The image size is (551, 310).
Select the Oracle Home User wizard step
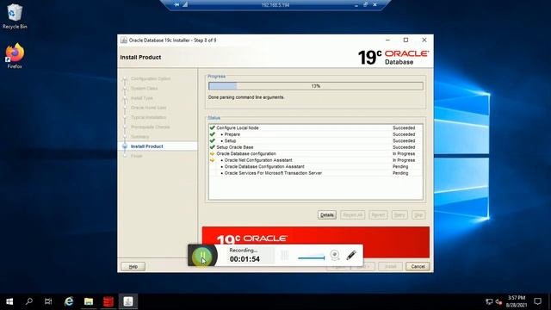[x=149, y=108]
